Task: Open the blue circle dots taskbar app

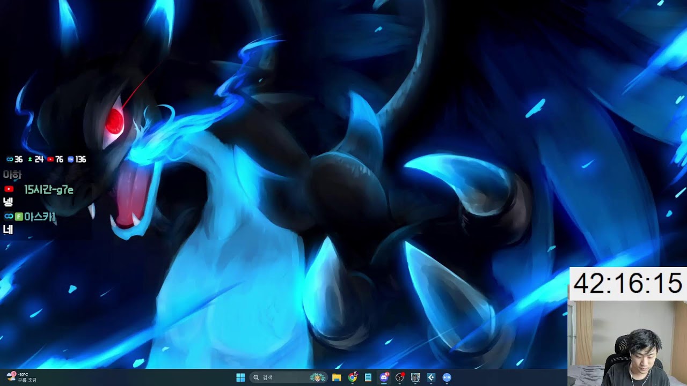Action: 447,377
